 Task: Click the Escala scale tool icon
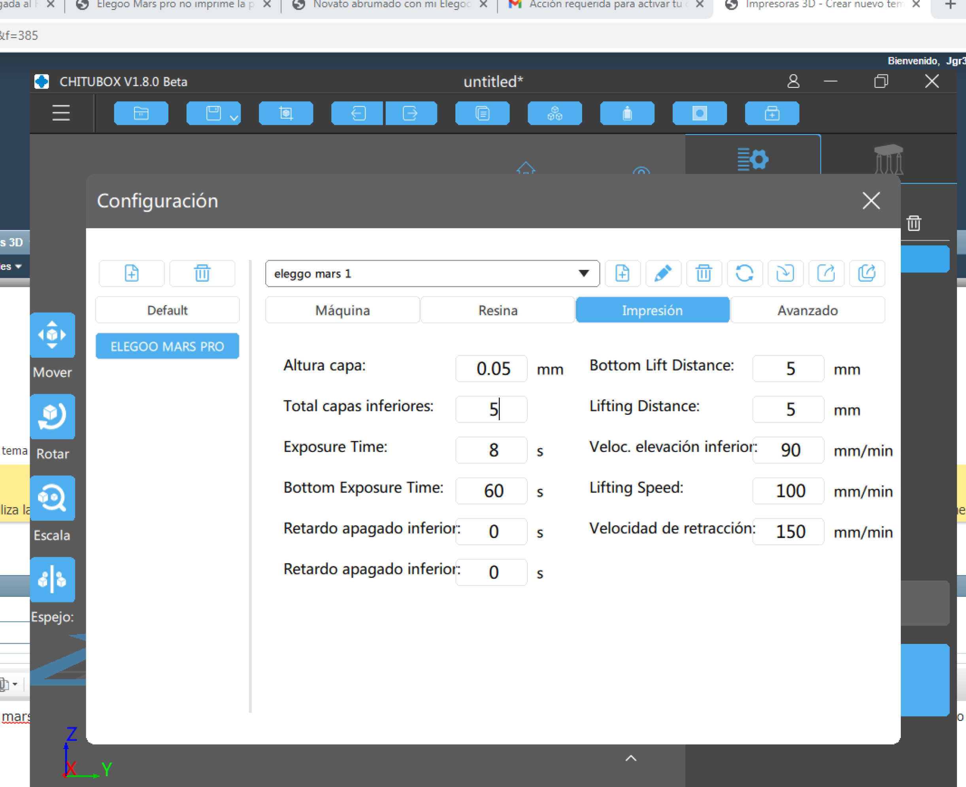pos(53,498)
